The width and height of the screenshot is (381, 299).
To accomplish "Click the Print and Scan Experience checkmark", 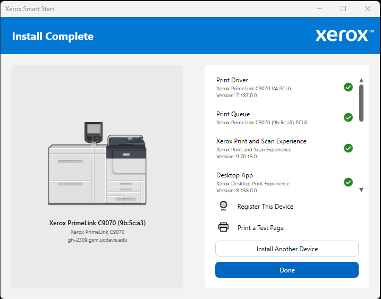I will (x=348, y=148).
